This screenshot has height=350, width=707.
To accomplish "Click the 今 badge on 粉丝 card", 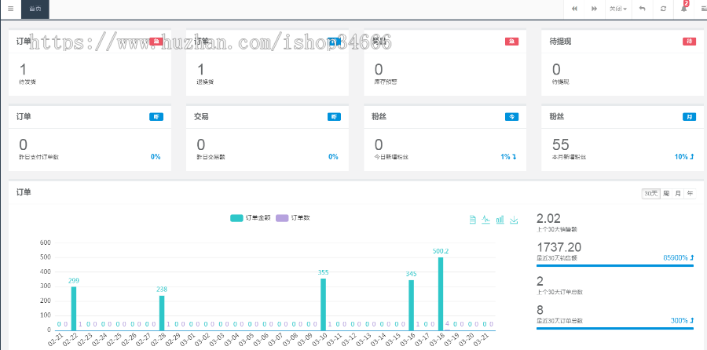I will (511, 117).
